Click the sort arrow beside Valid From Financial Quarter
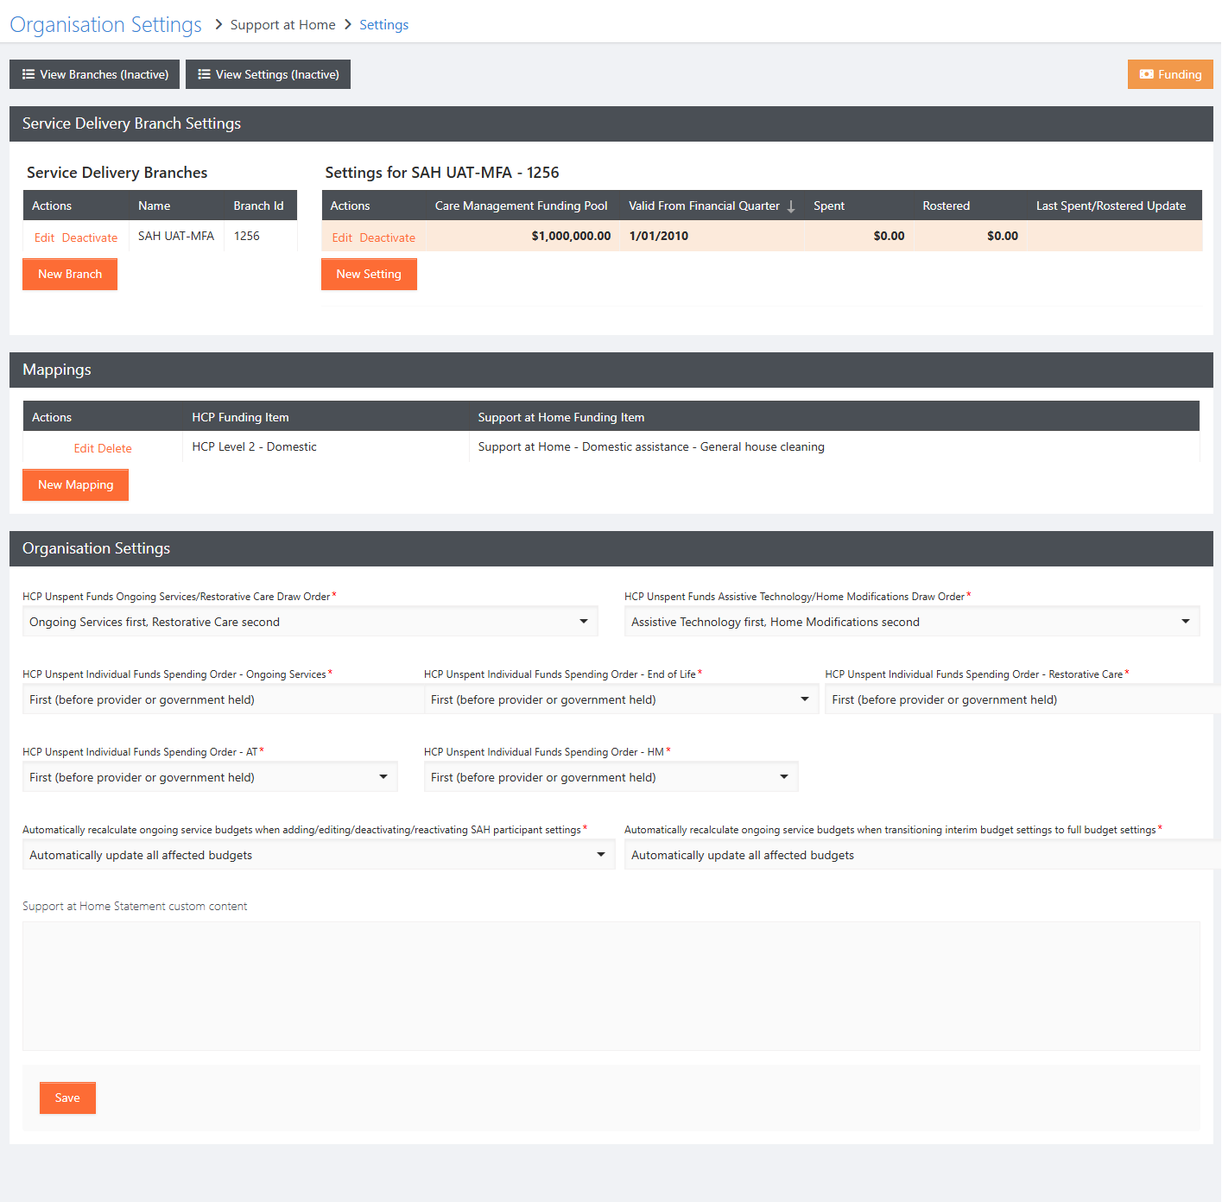The width and height of the screenshot is (1222, 1202). point(791,206)
